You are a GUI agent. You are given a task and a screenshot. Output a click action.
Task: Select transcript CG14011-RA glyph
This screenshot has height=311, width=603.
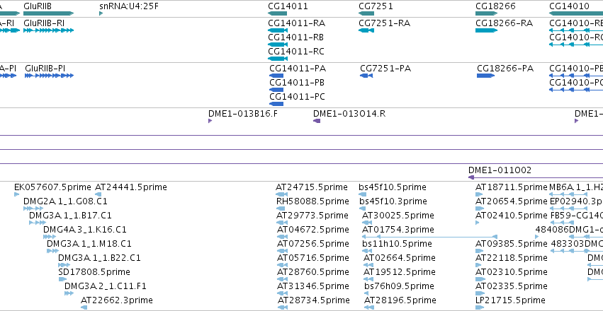(278, 30)
